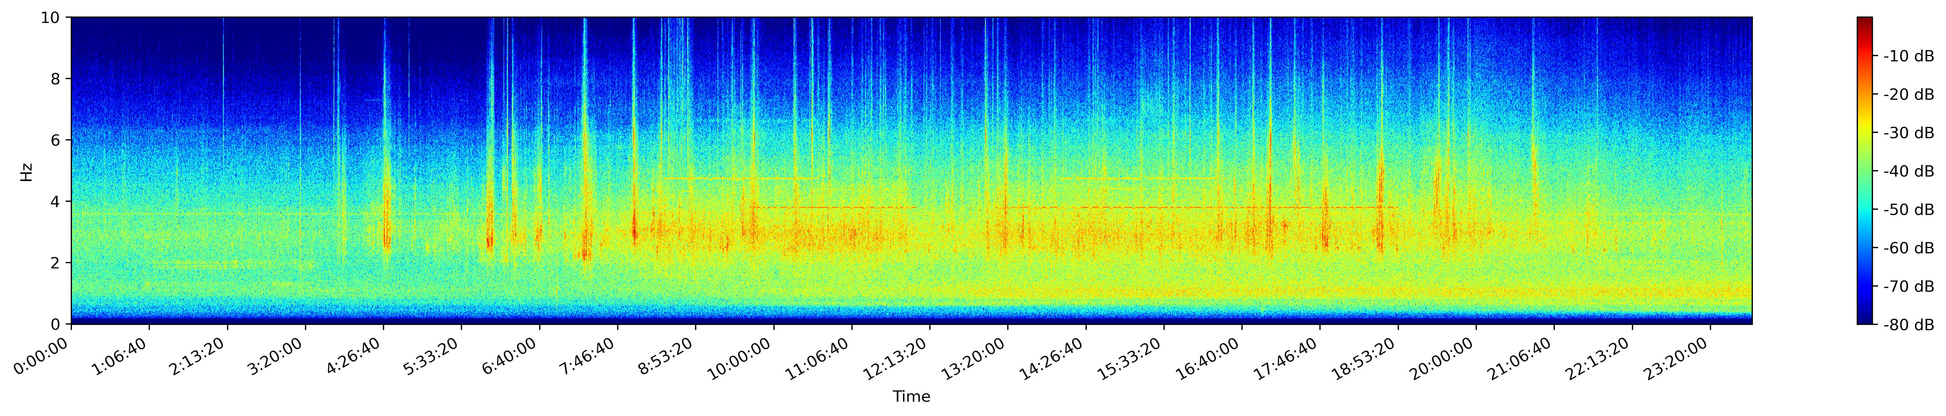Click the -10 dB colorbar label
The image size is (1946, 416).
[x=1908, y=56]
